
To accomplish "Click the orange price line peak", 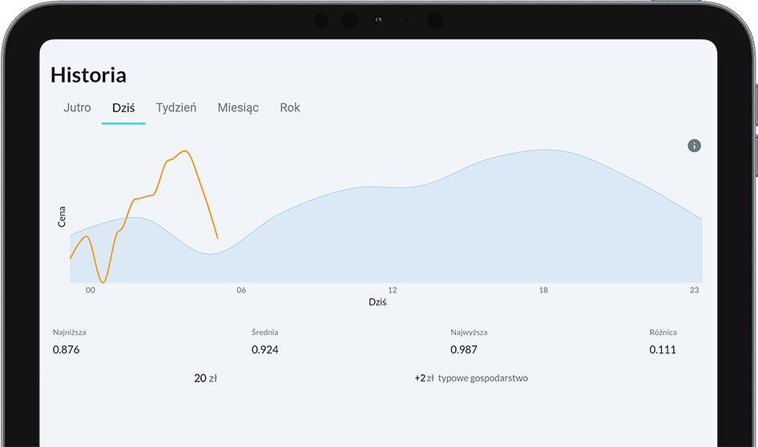I will pyautogui.click(x=185, y=151).
